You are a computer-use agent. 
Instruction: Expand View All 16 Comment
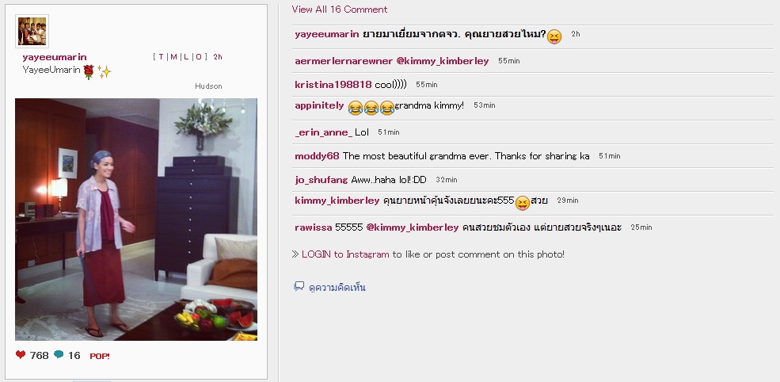click(340, 9)
